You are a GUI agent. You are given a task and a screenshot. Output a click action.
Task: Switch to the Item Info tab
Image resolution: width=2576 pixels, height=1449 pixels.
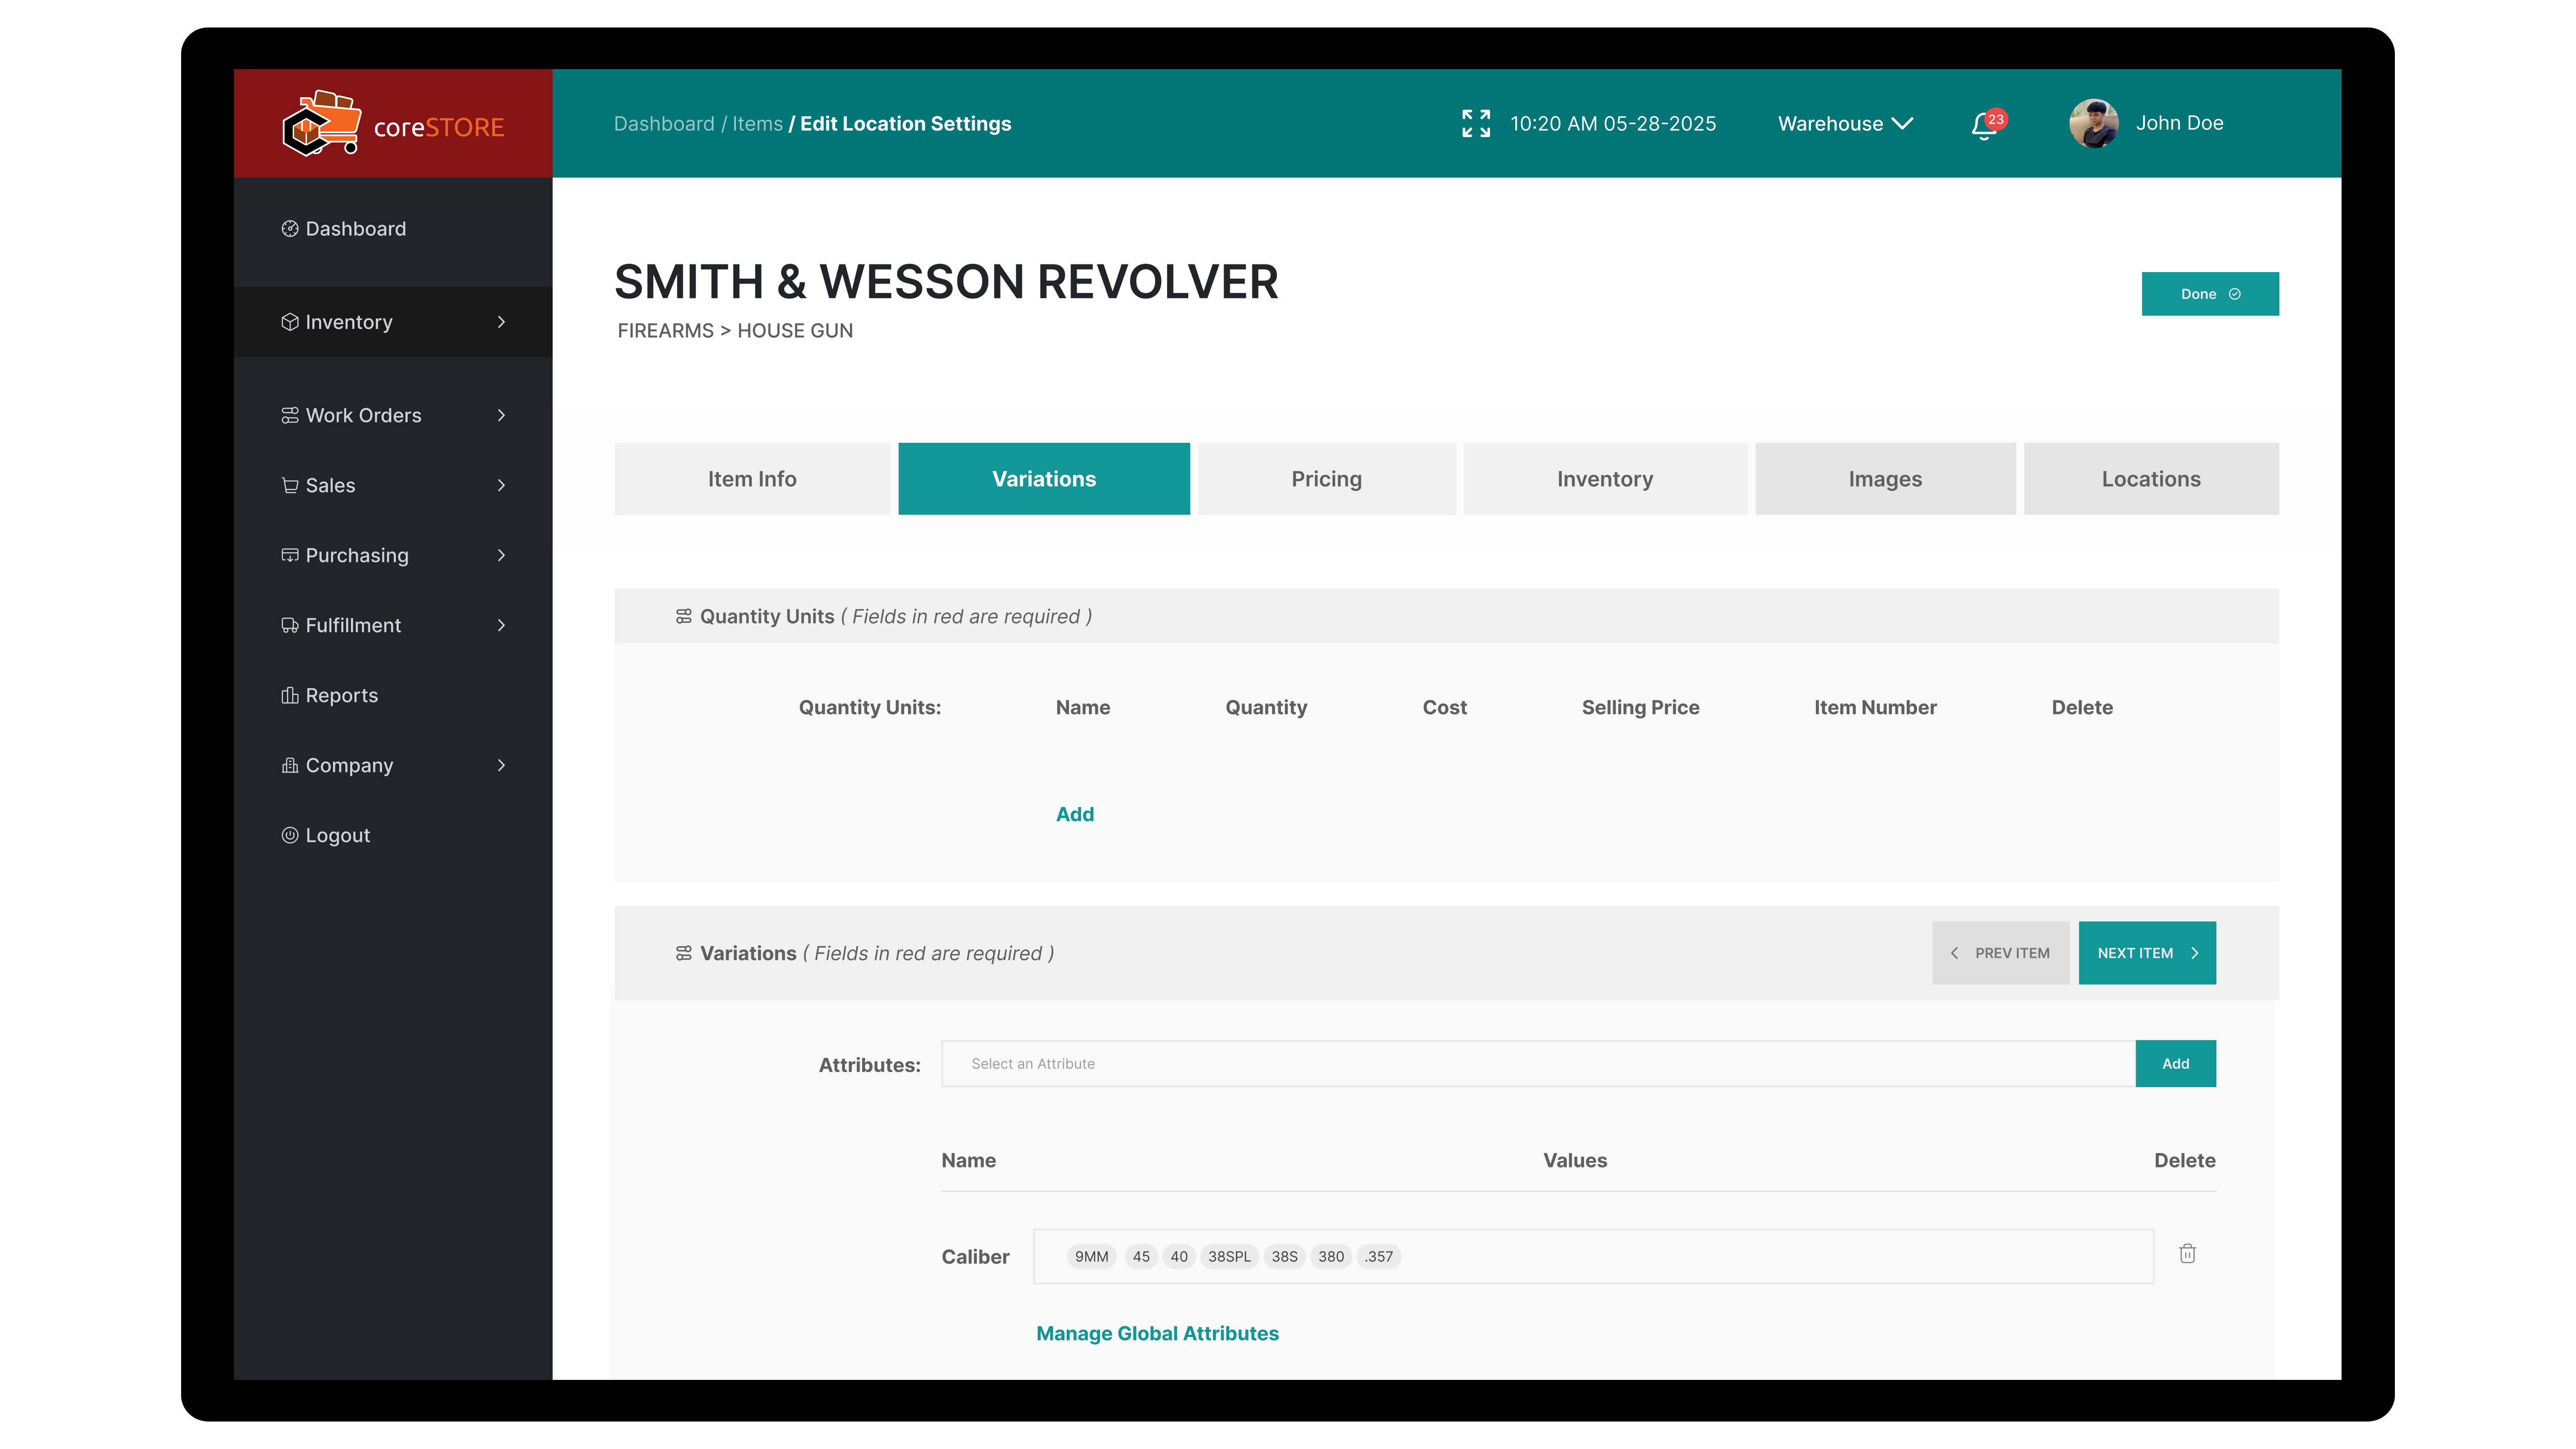click(x=752, y=479)
